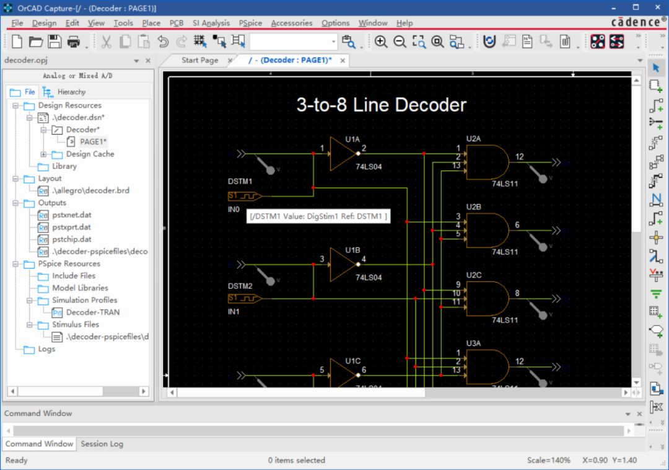This screenshot has width=669, height=470.
Task: Click the Place Port tool
Action: pos(656,331)
